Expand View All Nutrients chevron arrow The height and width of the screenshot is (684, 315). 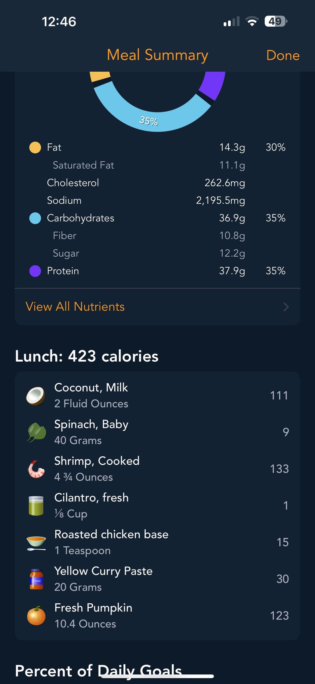[x=286, y=307]
